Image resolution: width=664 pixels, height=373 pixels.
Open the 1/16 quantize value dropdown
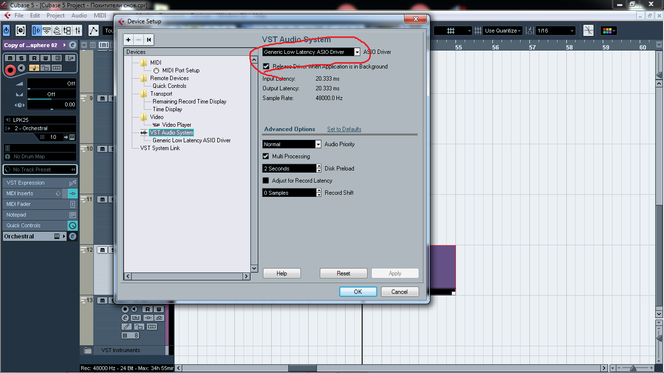click(x=555, y=31)
